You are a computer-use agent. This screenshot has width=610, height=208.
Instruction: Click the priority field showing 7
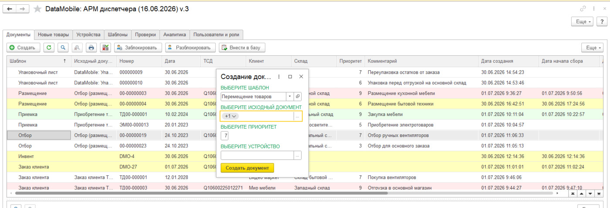225,136
